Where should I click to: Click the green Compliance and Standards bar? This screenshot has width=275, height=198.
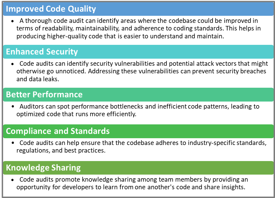pos(198,131)
